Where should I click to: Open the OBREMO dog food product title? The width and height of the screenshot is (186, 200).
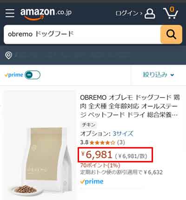[x=130, y=106]
